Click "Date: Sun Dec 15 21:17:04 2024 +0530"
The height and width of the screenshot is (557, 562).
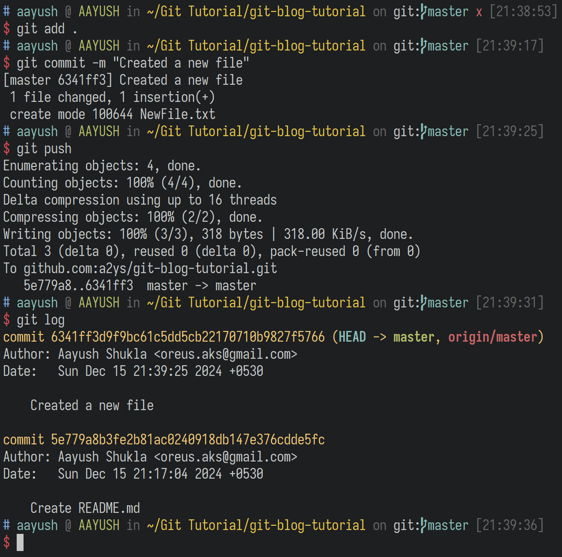tap(133, 474)
